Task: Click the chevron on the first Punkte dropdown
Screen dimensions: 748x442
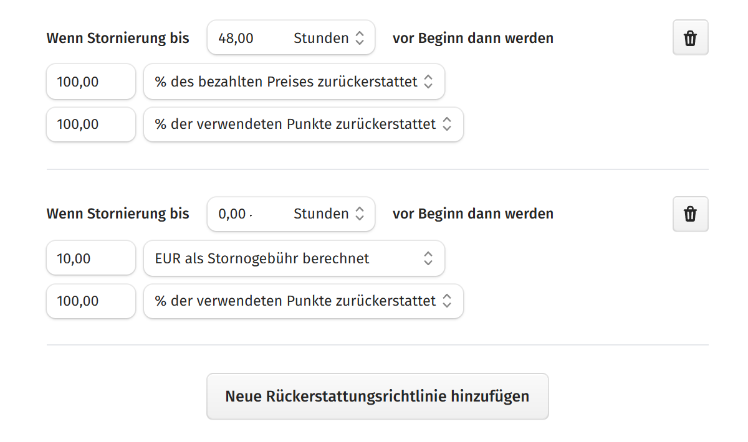Action: tap(448, 124)
